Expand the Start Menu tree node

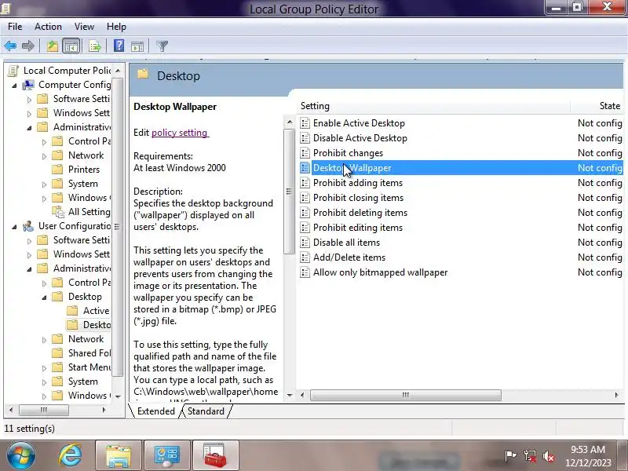click(x=44, y=368)
